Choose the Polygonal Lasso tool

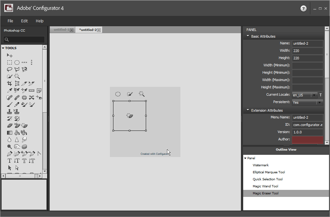point(17,69)
